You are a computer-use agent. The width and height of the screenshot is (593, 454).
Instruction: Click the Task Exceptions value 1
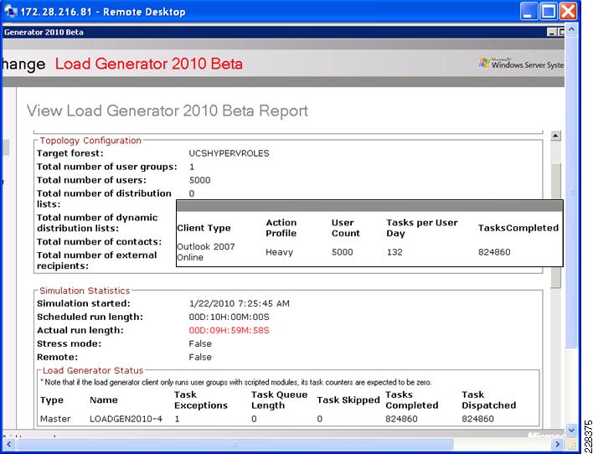click(x=177, y=419)
